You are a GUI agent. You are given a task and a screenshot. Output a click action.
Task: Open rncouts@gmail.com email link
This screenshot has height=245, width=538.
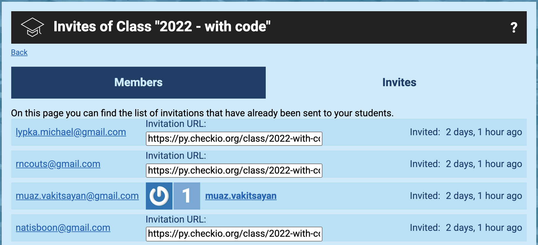click(x=58, y=164)
